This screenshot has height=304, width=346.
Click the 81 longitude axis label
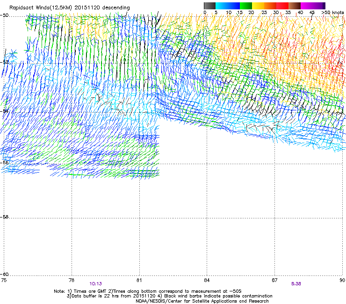pos(139,280)
